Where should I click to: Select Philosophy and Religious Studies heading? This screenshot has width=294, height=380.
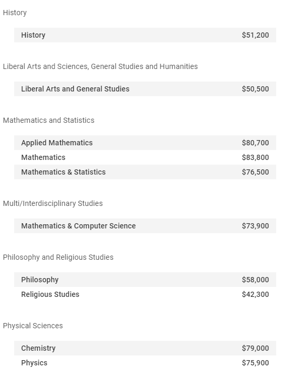tap(58, 257)
